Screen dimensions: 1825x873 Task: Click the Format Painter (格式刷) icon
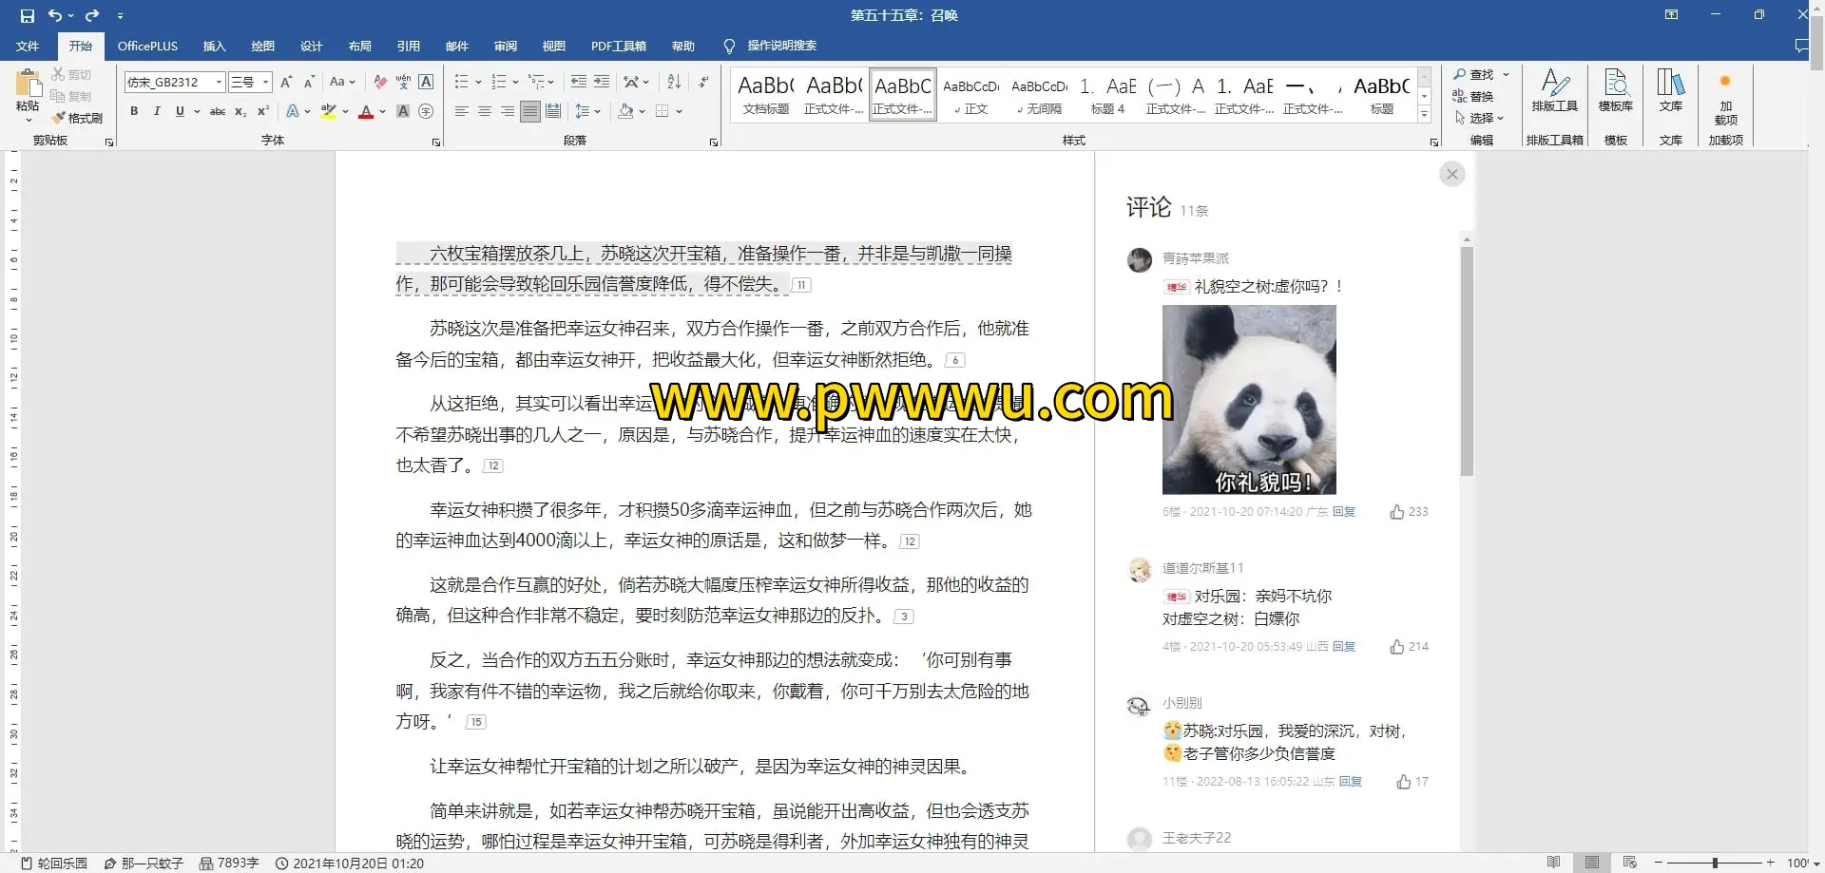77,118
